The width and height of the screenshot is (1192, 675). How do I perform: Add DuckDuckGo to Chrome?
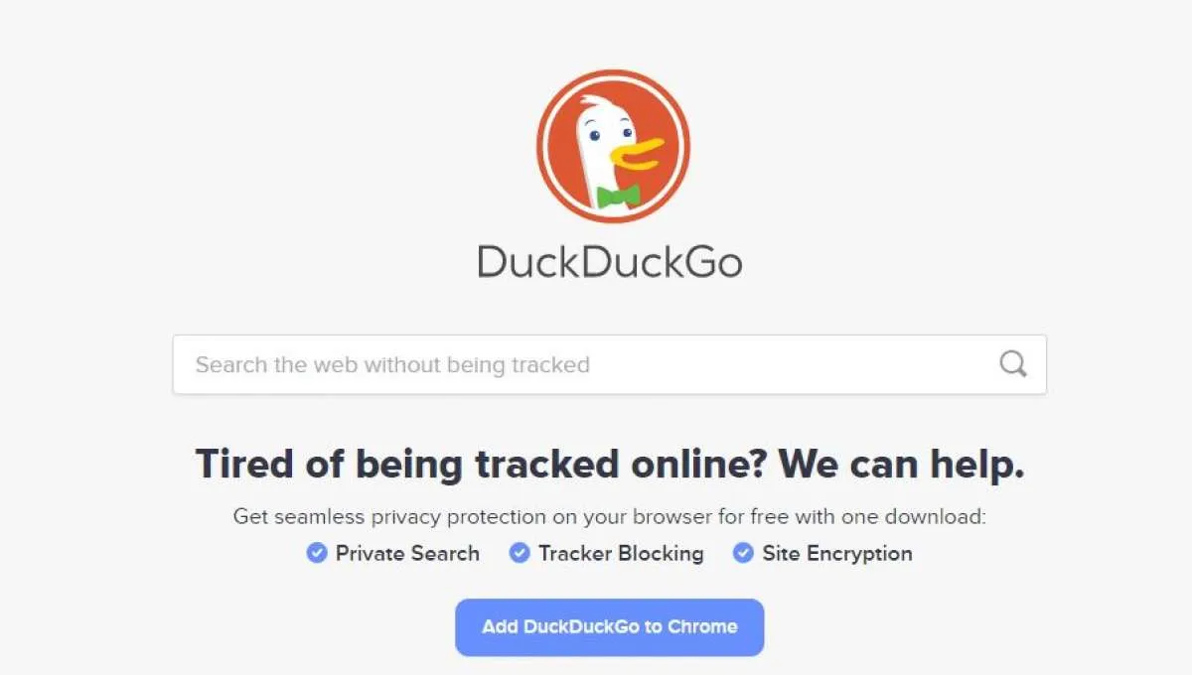pos(610,626)
